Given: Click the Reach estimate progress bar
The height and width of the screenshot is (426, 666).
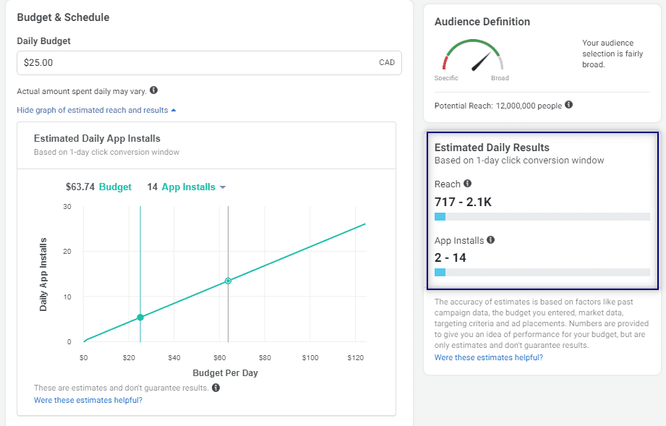Looking at the screenshot, I should tap(542, 216).
